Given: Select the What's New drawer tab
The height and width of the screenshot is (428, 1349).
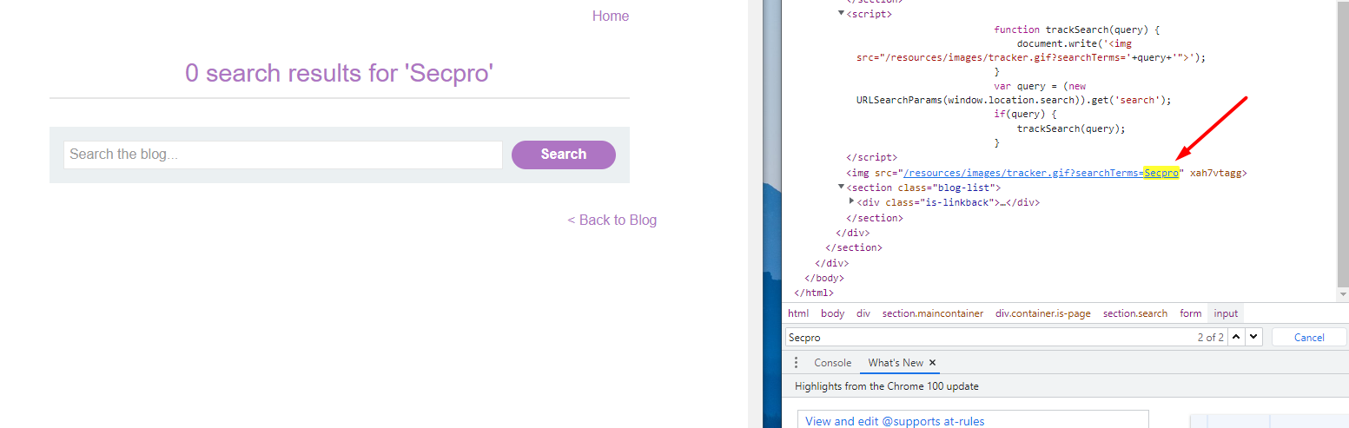Looking at the screenshot, I should 895,363.
